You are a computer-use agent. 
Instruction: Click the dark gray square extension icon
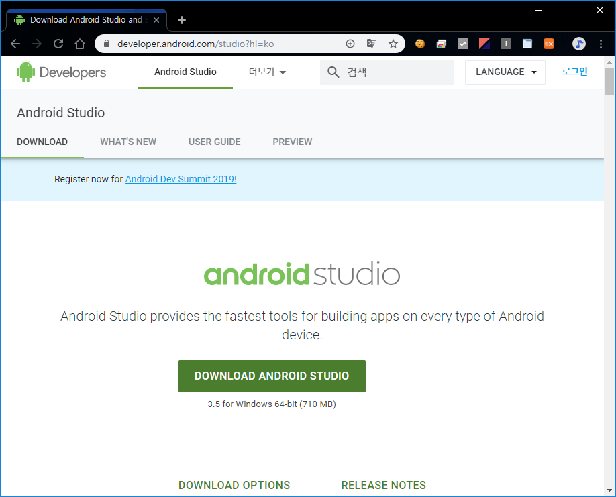tap(506, 44)
